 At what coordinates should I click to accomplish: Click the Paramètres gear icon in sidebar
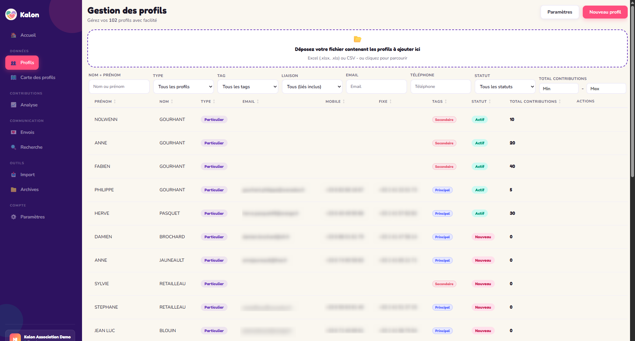(x=14, y=217)
